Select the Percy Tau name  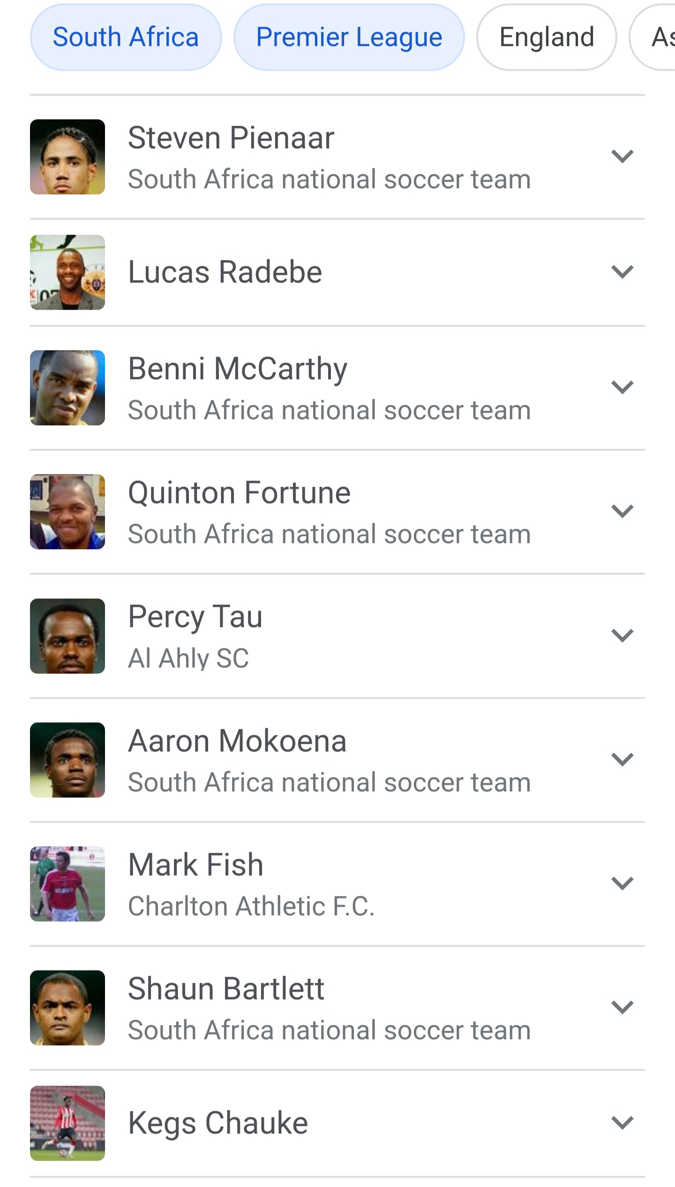point(195,616)
